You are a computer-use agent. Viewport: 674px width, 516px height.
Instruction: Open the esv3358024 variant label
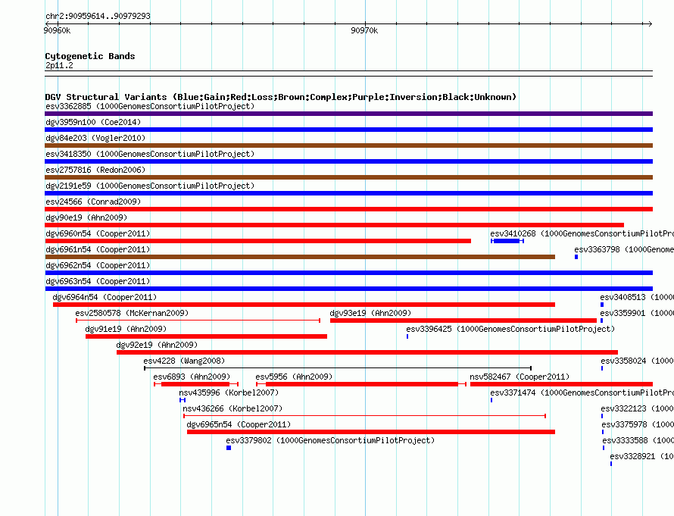pyautogui.click(x=637, y=361)
